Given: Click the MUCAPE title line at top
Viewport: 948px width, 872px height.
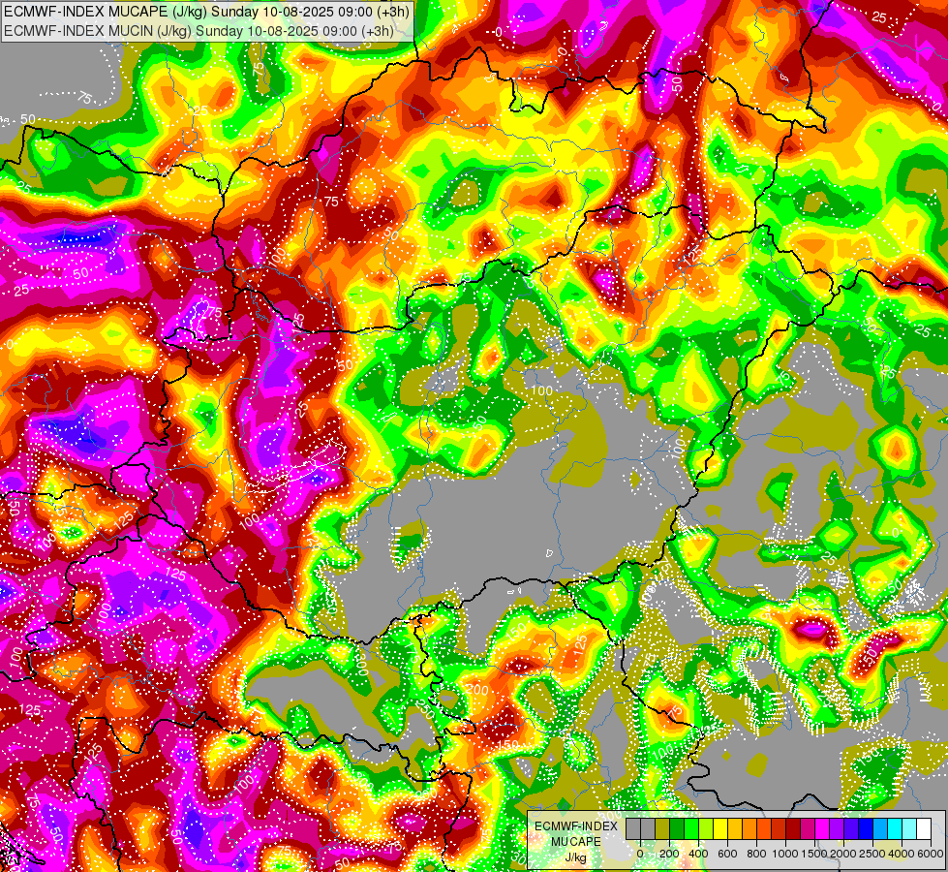Looking at the screenshot, I should [x=206, y=12].
